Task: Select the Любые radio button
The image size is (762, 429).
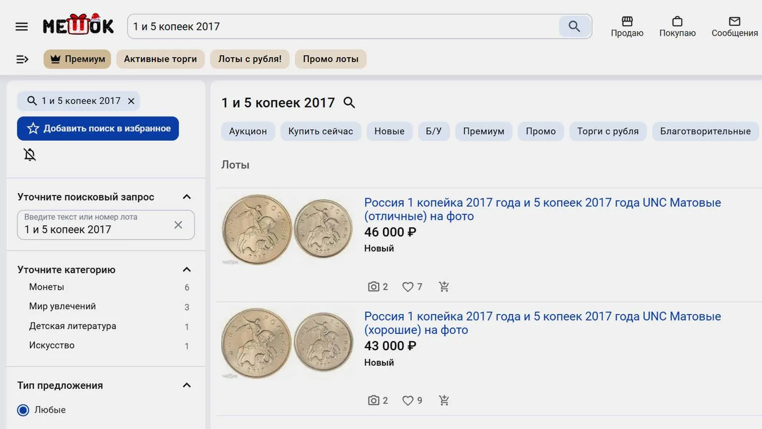Action: [23, 410]
